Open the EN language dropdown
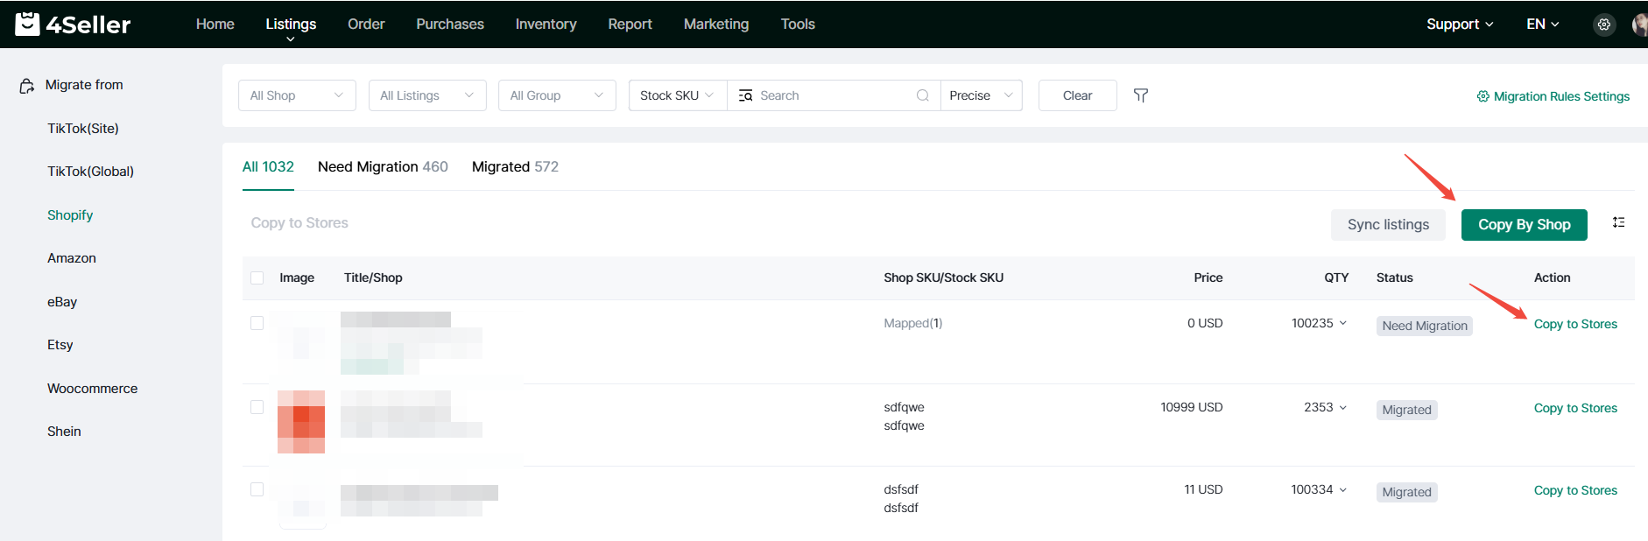 [x=1543, y=25]
